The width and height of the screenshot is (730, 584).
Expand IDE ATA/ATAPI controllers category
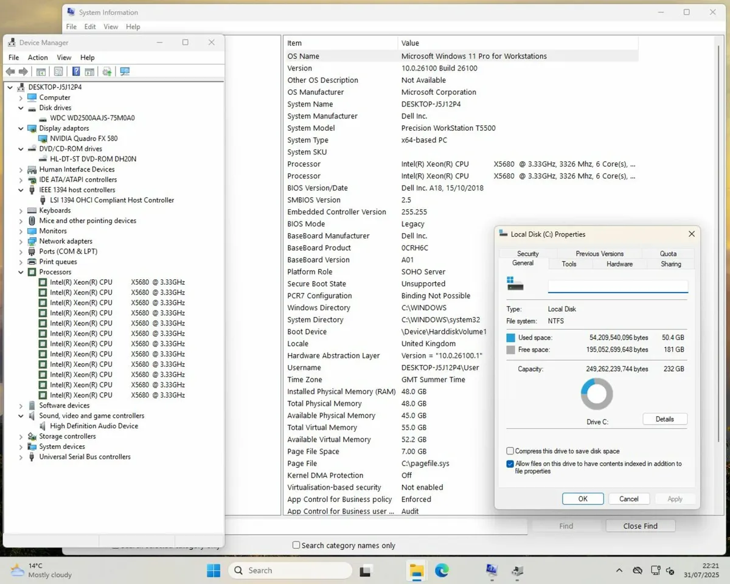(21, 180)
